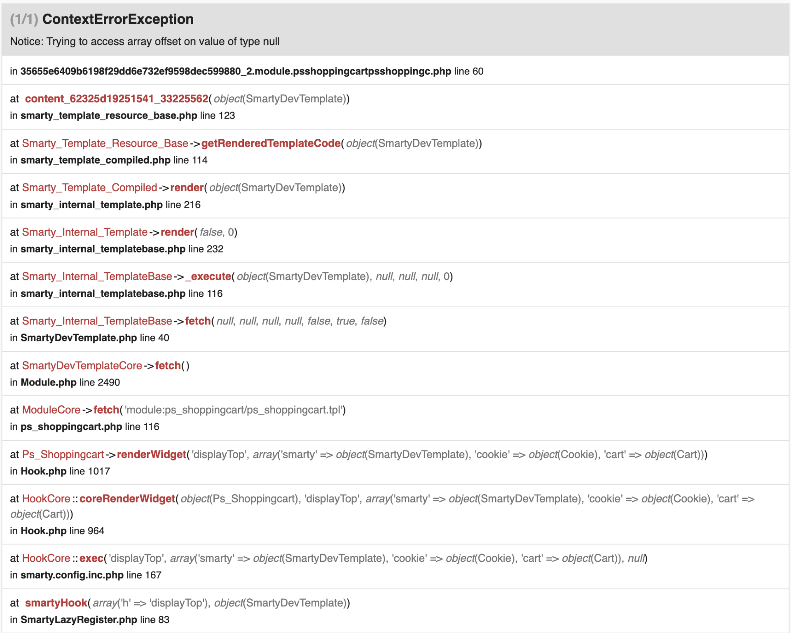Click the Smarty_Template_Resource_Base class name
This screenshot has height=633, width=791.
[105, 143]
